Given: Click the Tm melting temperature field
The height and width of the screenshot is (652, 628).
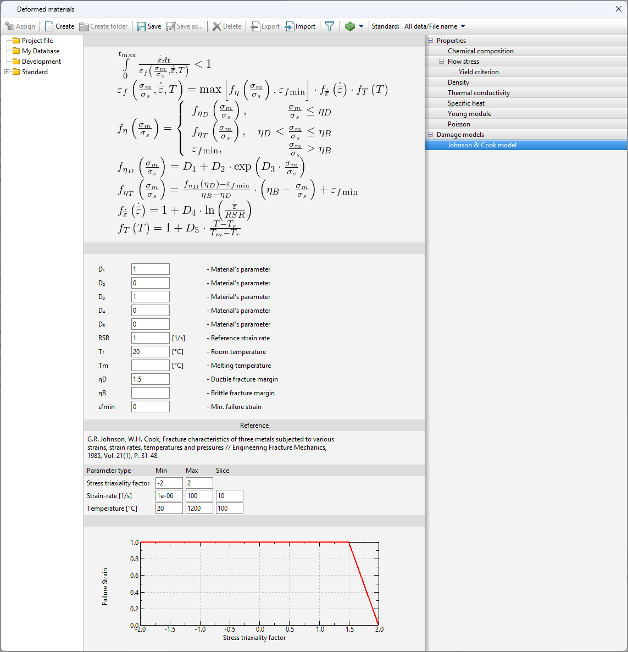Looking at the screenshot, I should coord(150,366).
